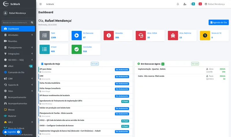
Task: Open the users icon in the top bar
Action: pos(185,4)
